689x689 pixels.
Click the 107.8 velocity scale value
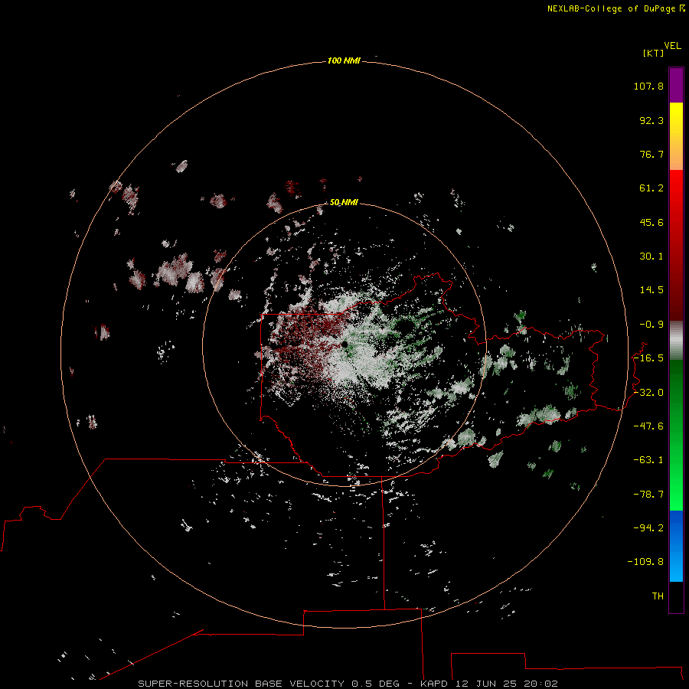[x=648, y=86]
